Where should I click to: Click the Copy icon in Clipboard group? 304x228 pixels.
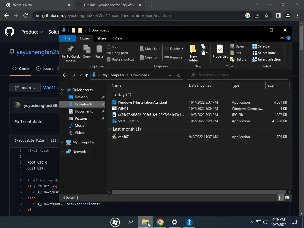click(87, 49)
